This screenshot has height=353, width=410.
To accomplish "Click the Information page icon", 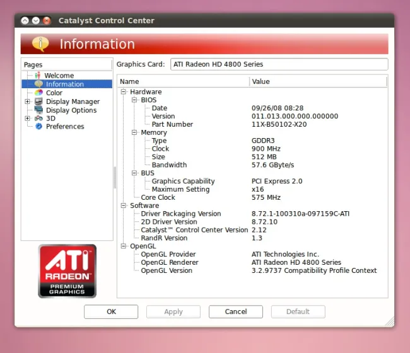I will pyautogui.click(x=38, y=84).
